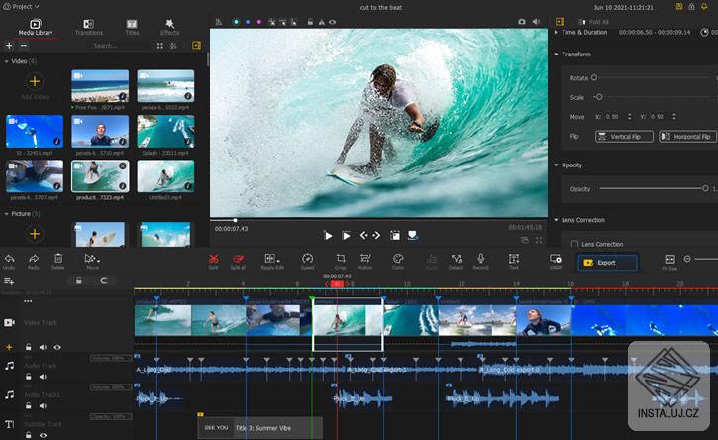Remove media with minus button
Viewport: 718px width, 440px height.
[x=24, y=46]
